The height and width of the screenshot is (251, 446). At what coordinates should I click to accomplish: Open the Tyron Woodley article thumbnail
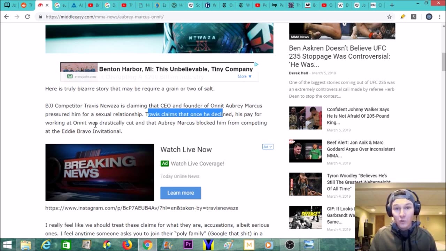pos(306,184)
